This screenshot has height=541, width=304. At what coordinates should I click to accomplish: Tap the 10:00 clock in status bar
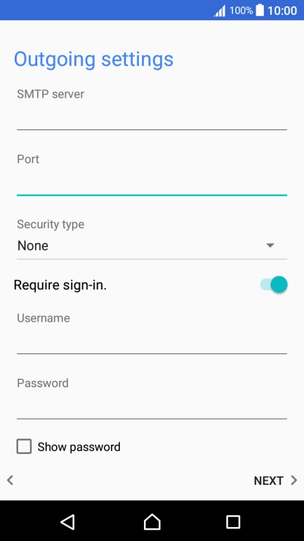[282, 11]
